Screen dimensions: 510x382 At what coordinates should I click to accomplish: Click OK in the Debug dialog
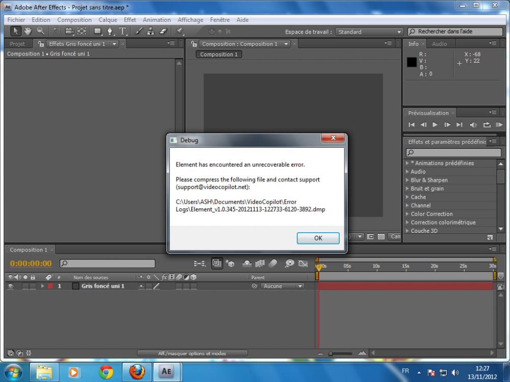[x=318, y=238]
